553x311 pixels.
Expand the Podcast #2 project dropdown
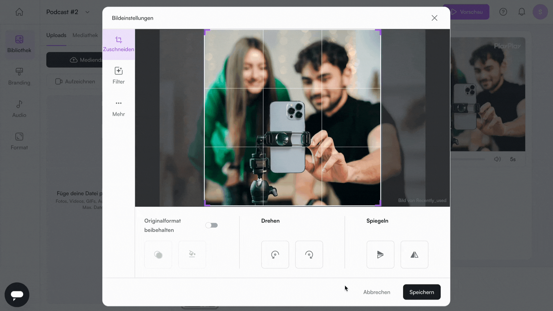[87, 12]
